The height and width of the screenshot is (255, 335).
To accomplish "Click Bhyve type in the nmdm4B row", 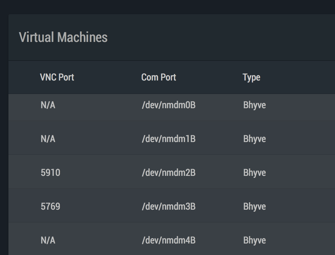I will [x=254, y=240].
